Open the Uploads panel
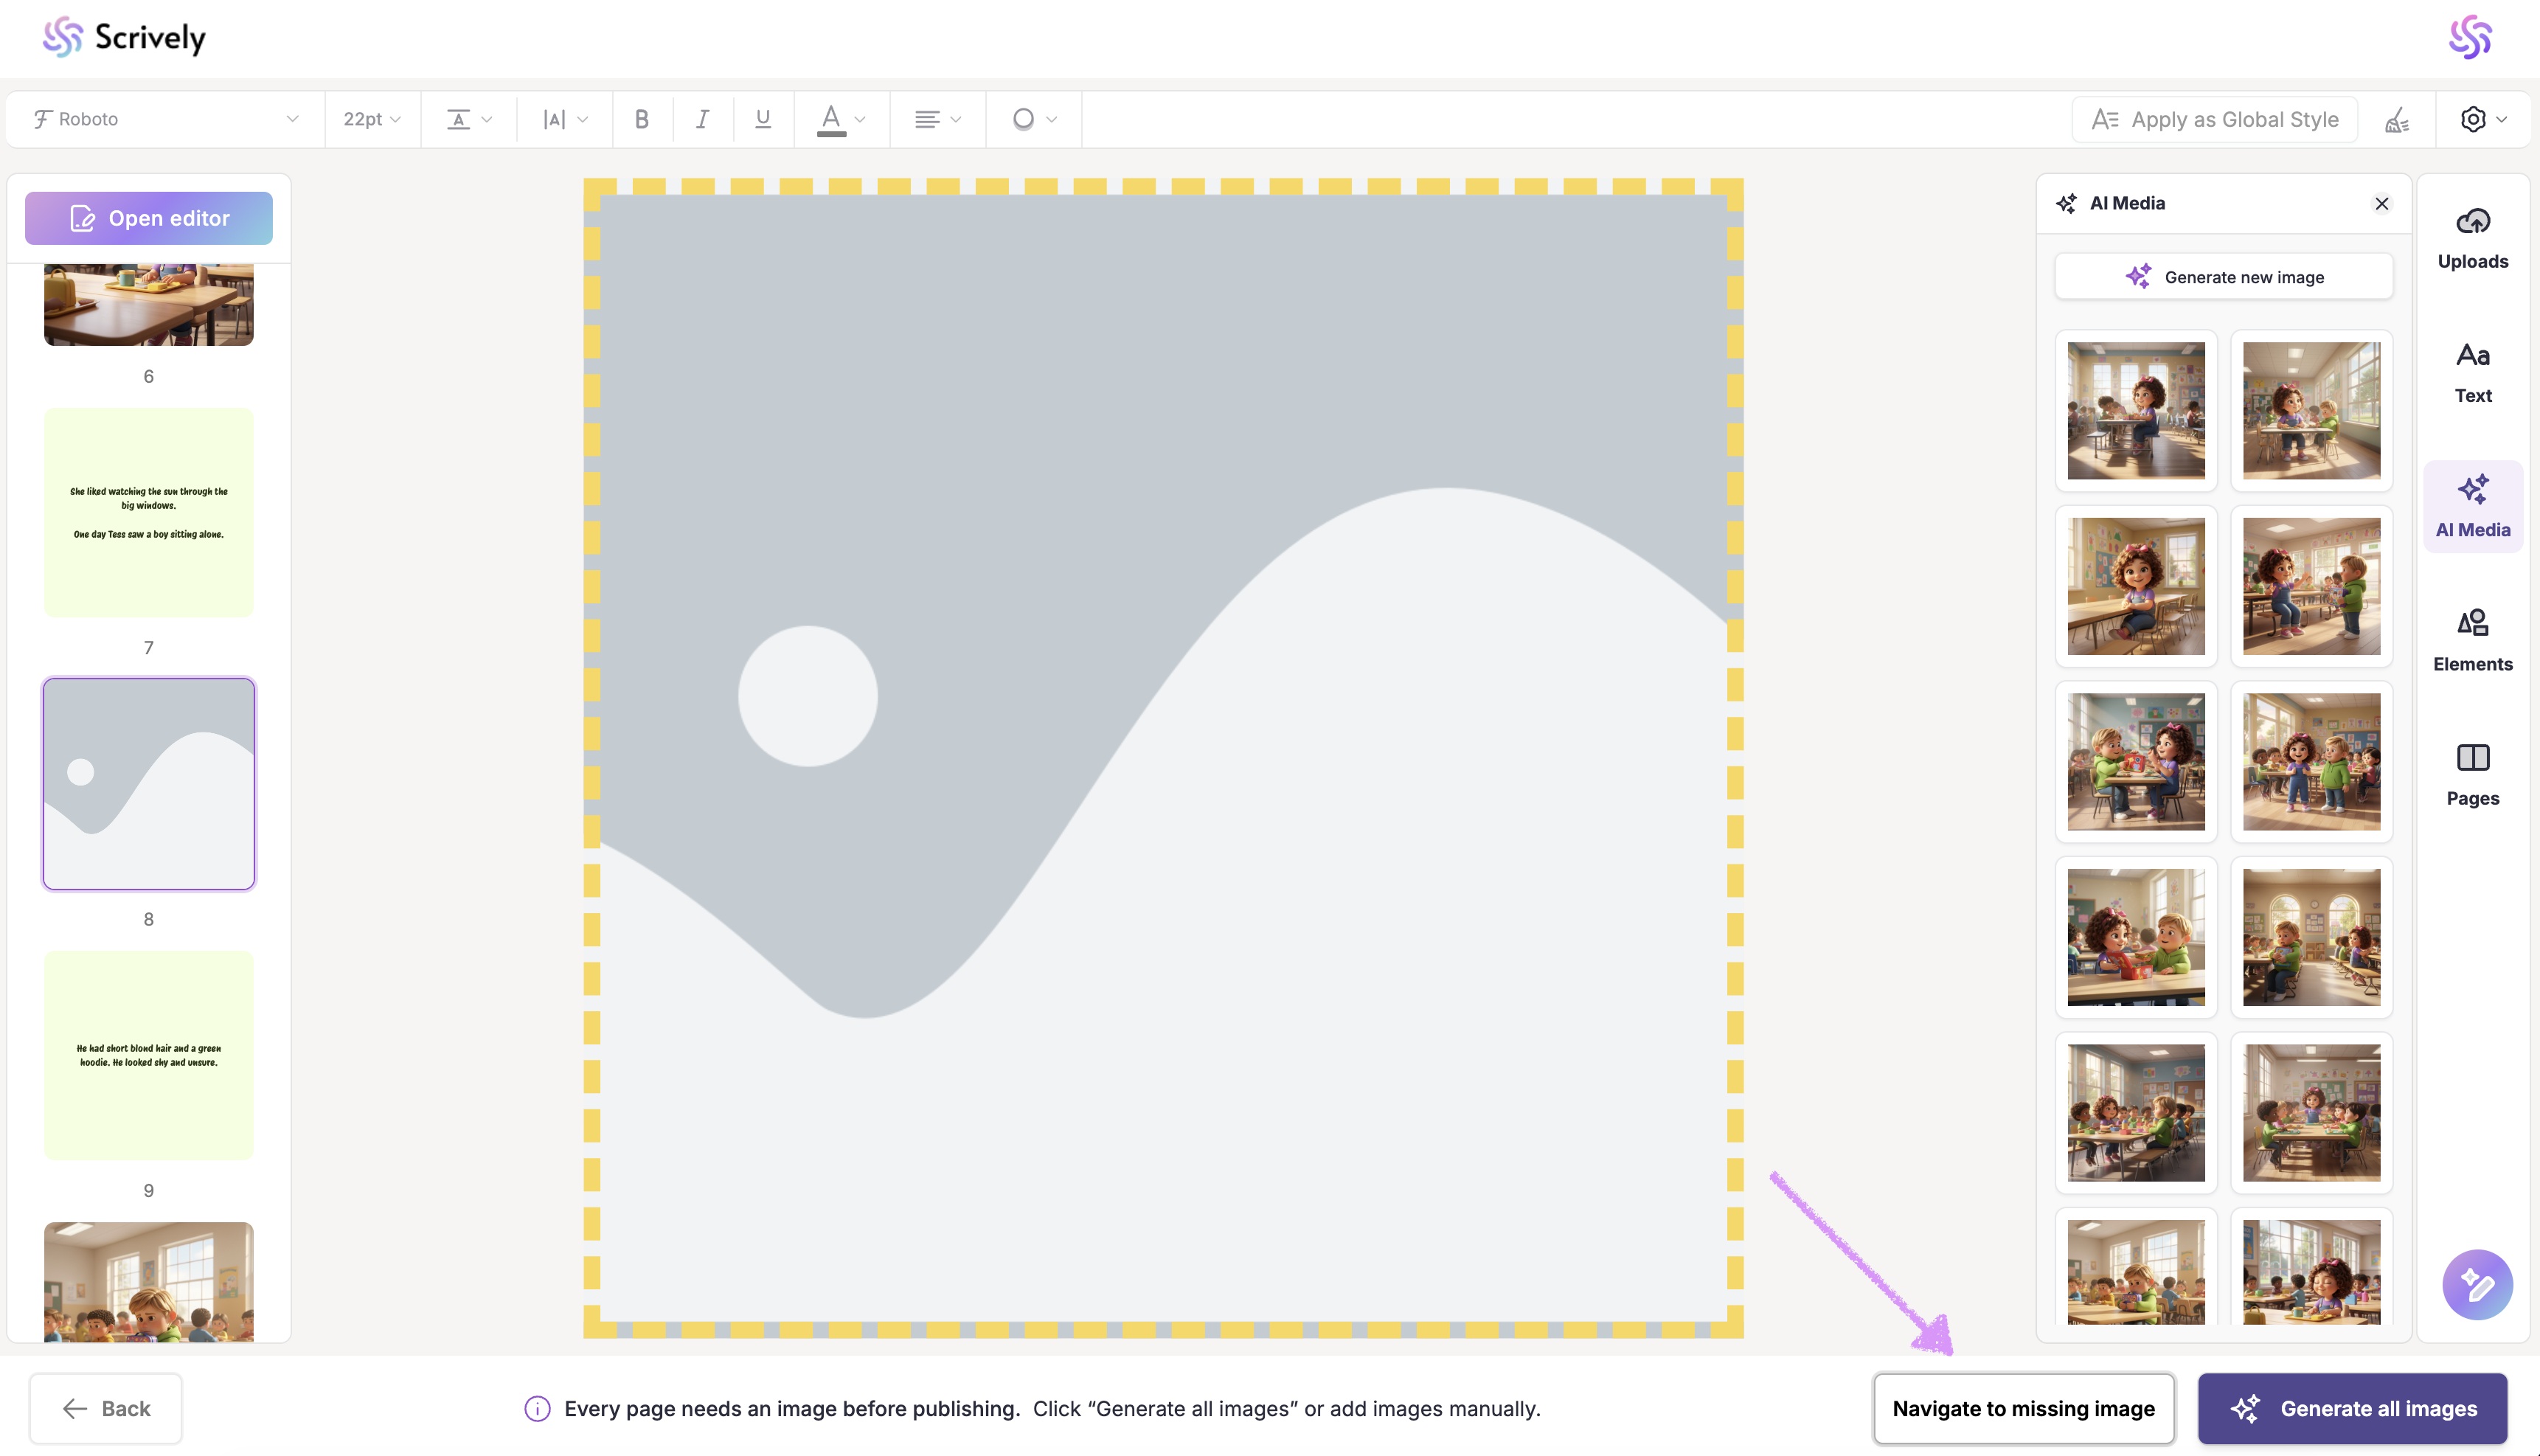 [x=2472, y=238]
